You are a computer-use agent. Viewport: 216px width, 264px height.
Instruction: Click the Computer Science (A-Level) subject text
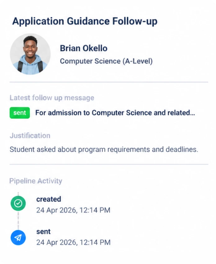click(x=106, y=61)
